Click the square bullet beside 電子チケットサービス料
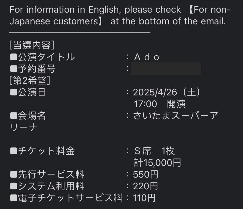 14,198
